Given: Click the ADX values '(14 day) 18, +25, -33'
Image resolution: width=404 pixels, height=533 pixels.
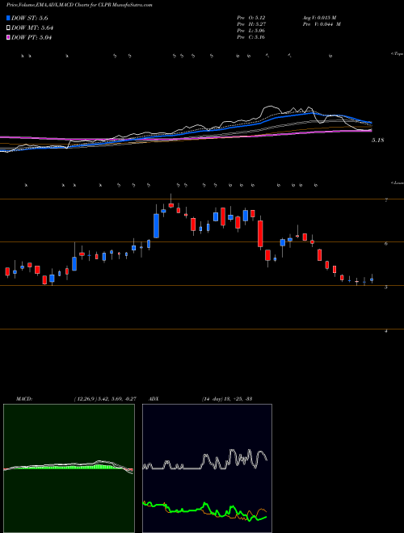Looking at the screenshot, I should point(226,399).
